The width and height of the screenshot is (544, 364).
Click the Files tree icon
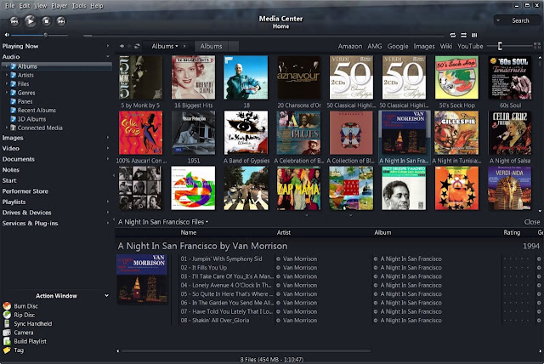coord(14,83)
